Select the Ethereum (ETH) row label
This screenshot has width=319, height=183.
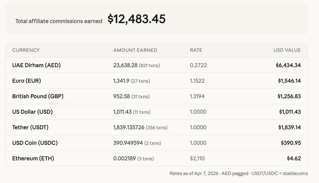[33, 159]
